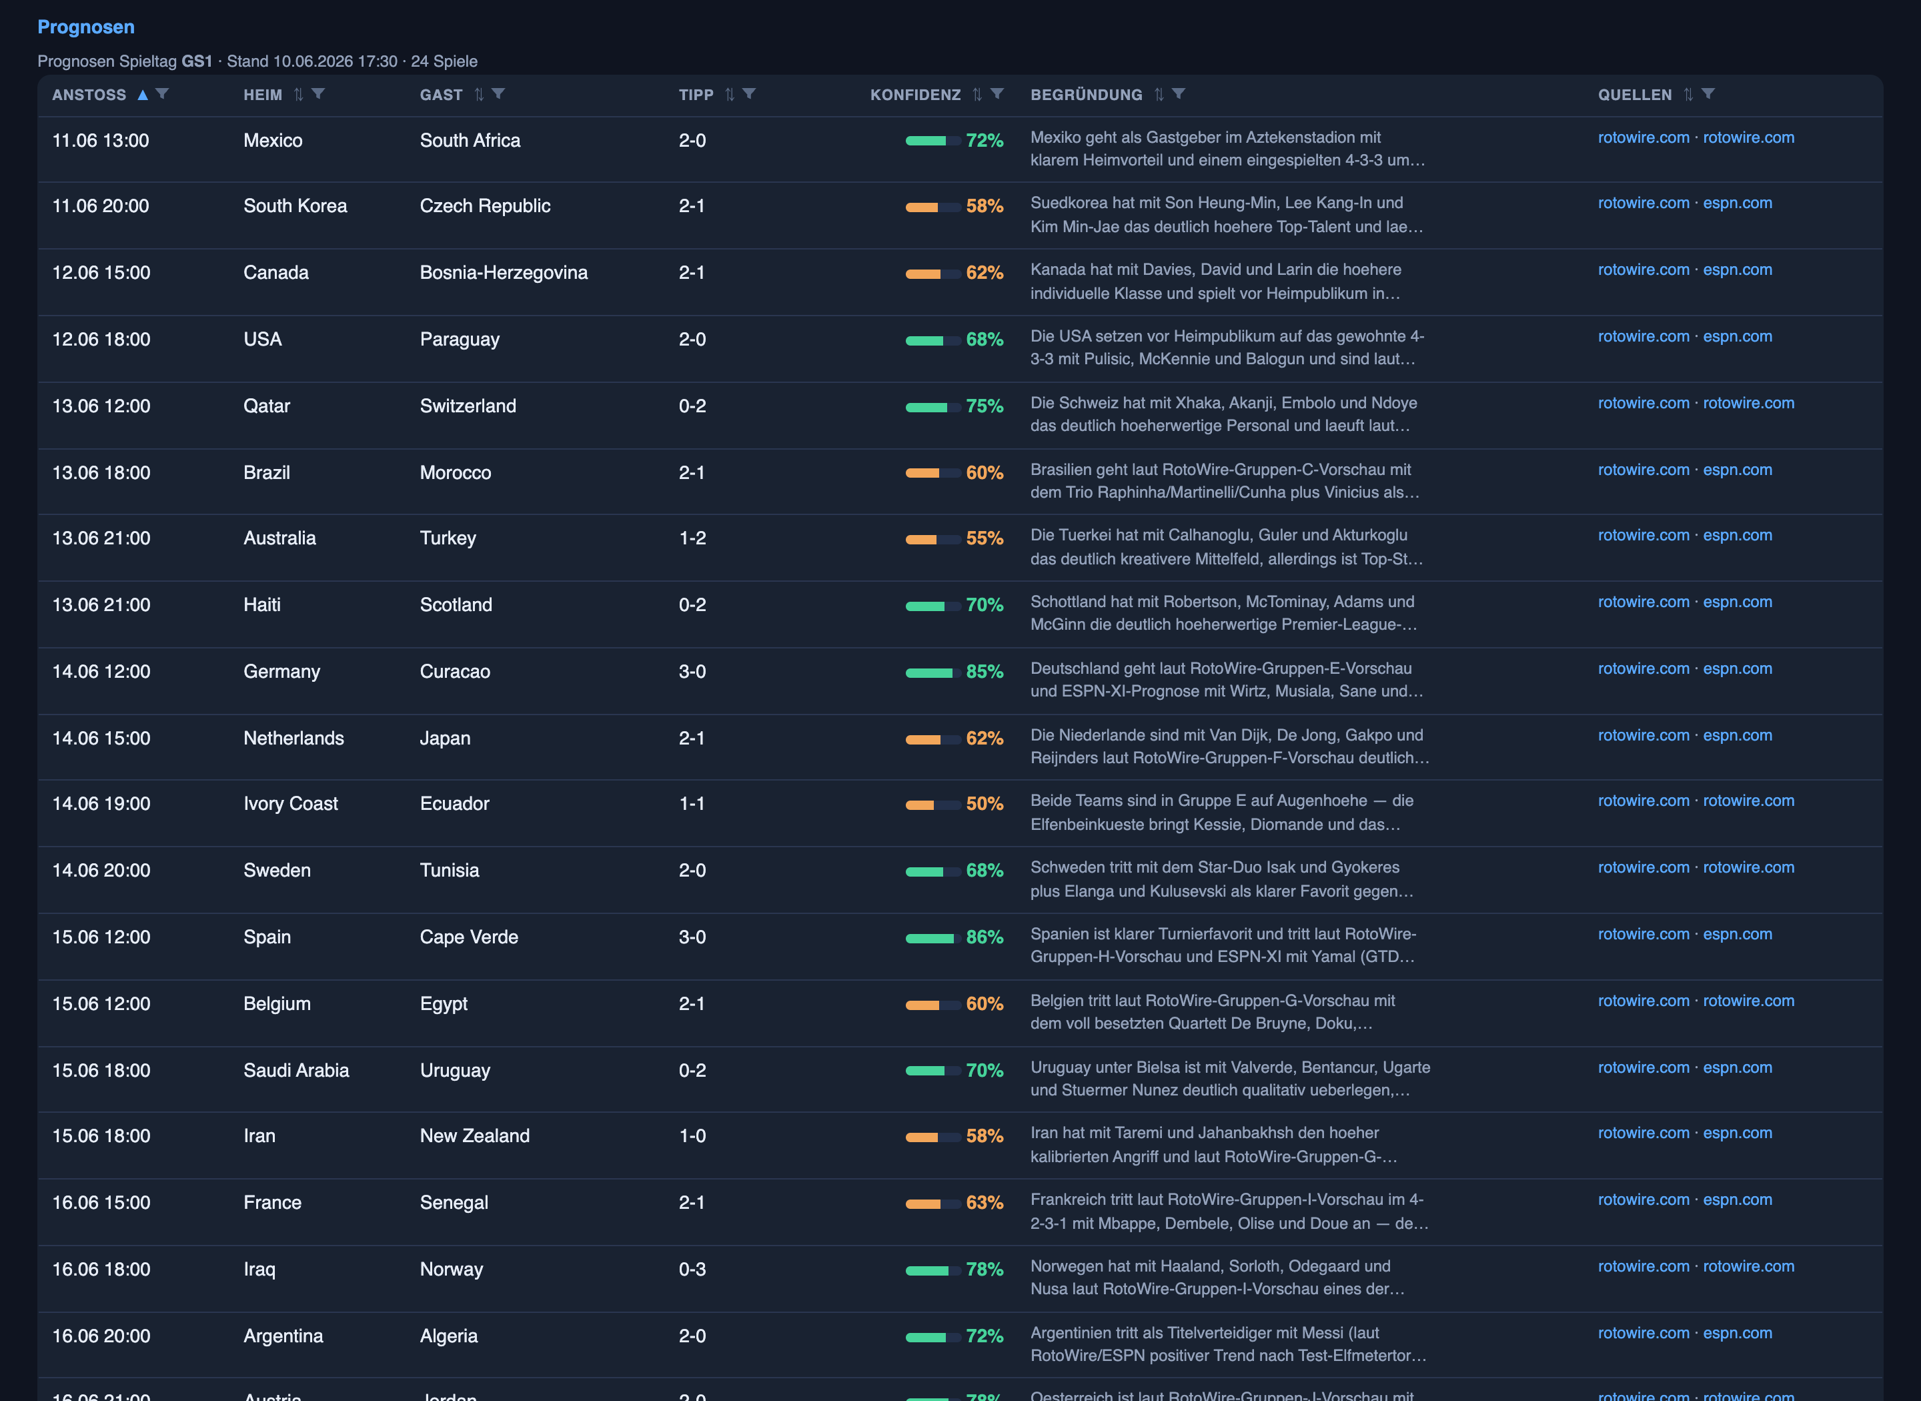
Task: Click the '86%' confidence value for Spain
Action: [985, 938]
